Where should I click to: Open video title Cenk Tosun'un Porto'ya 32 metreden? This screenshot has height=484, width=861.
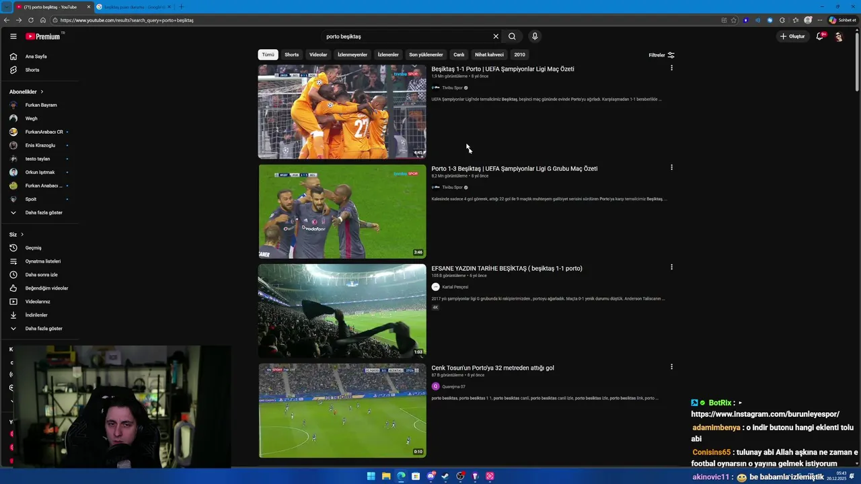492,368
